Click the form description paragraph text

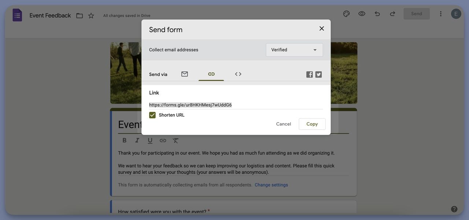226,163
